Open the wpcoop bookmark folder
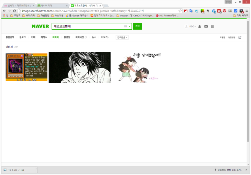The height and width of the screenshot is (175, 251). click(x=122, y=16)
